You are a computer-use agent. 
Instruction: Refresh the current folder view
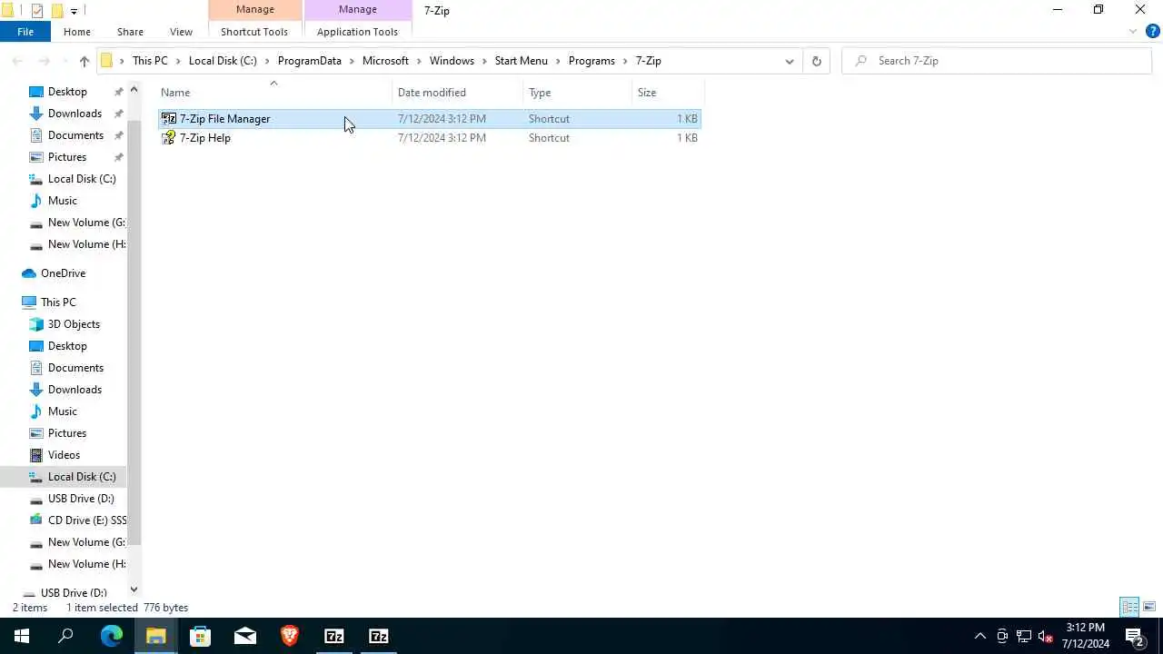point(816,61)
